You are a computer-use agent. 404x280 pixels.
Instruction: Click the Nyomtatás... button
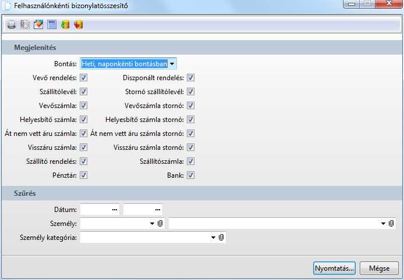(334, 268)
